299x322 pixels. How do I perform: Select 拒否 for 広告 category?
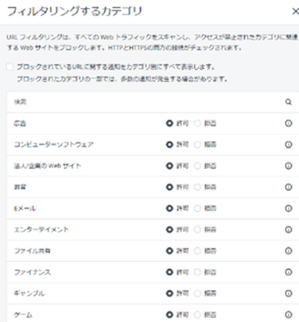[x=197, y=123]
